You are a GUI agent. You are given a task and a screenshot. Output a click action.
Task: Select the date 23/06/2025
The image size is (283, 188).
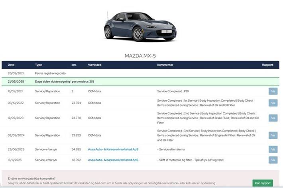(16, 149)
